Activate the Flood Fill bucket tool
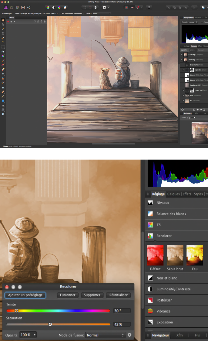Screen dimensions: 208x341 (3, 52)
